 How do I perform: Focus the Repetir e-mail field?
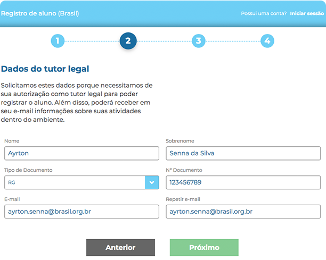pos(244,212)
